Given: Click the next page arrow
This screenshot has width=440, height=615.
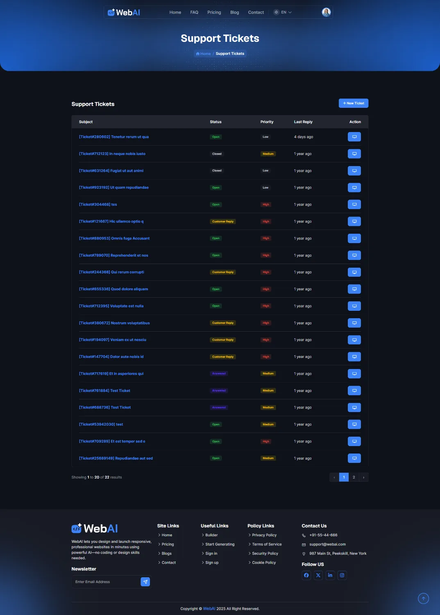Looking at the screenshot, I should tap(364, 477).
